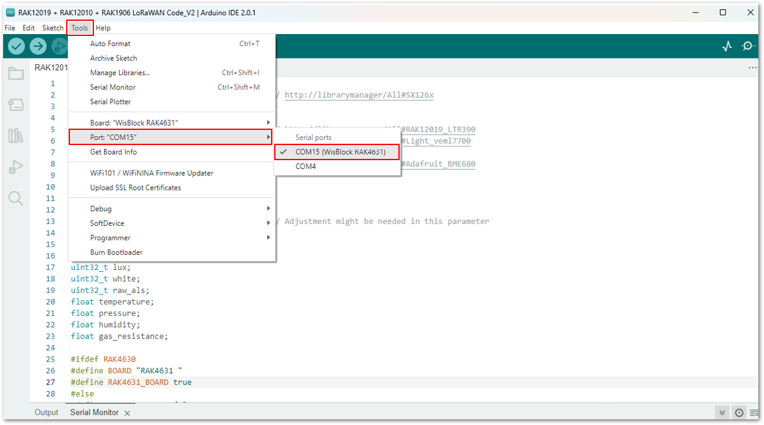Select Serial Monitor in the Tools menu

pyautogui.click(x=171, y=87)
